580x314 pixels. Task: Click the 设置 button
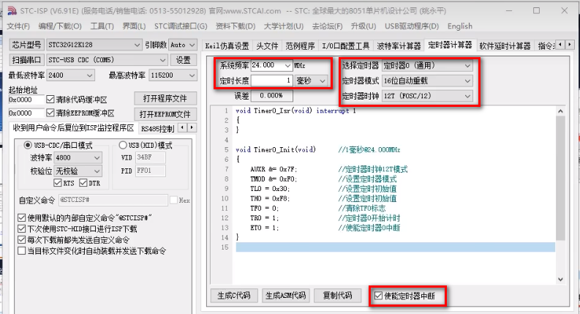[184, 60]
